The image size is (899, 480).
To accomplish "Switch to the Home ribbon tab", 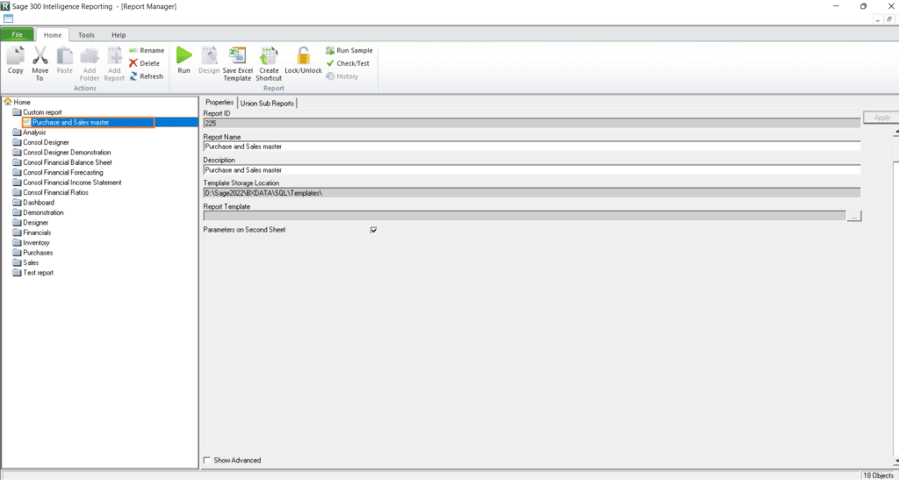I will (53, 34).
